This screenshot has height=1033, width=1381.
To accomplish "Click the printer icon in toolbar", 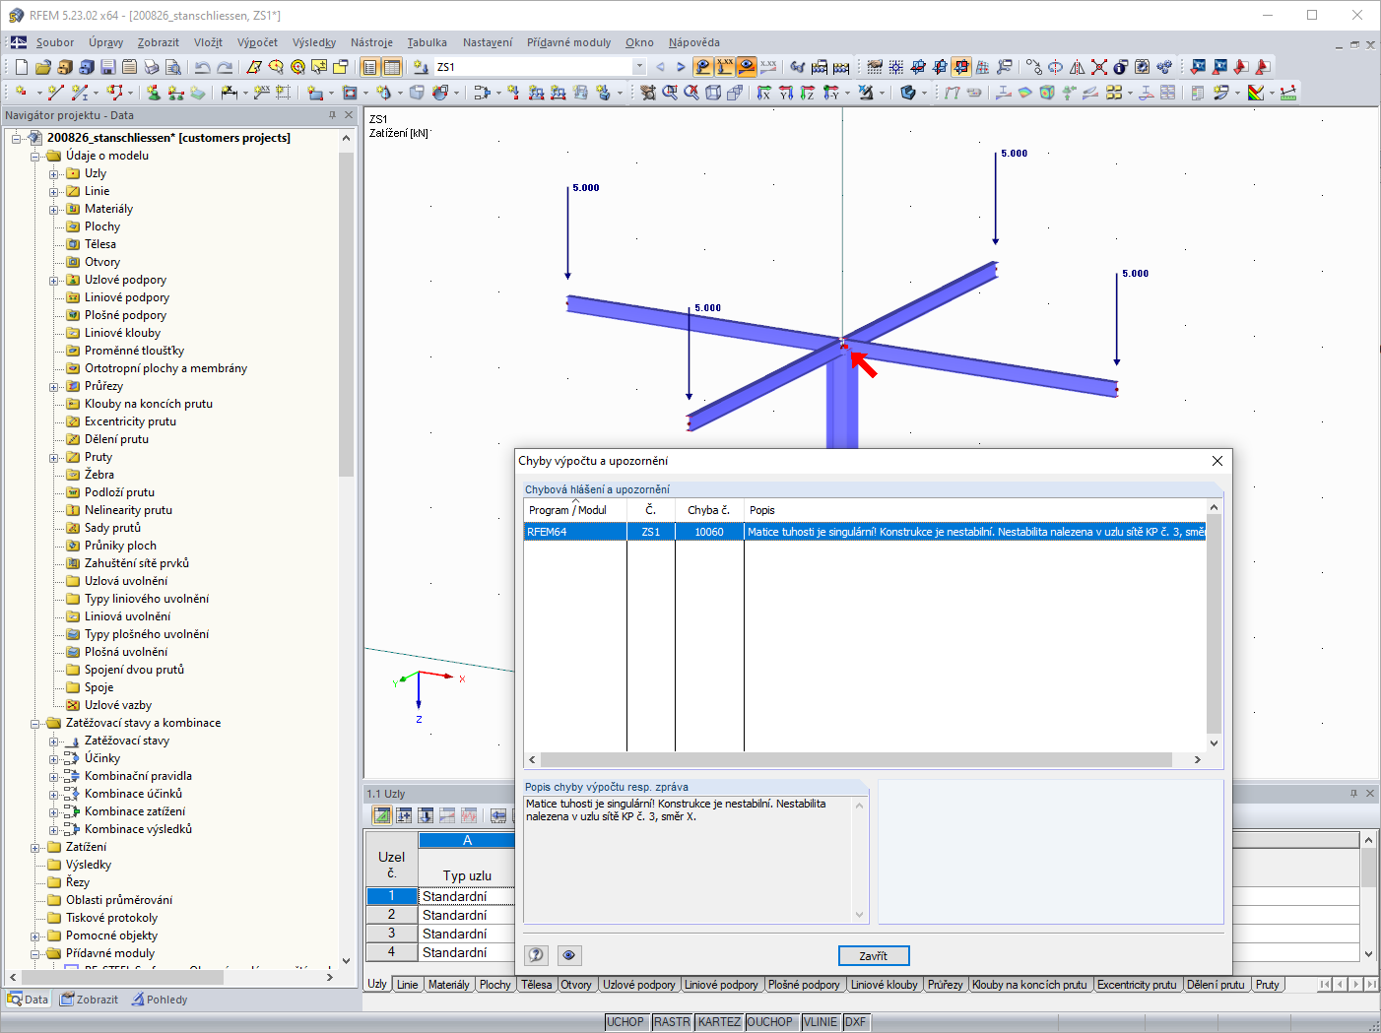I will click(152, 67).
